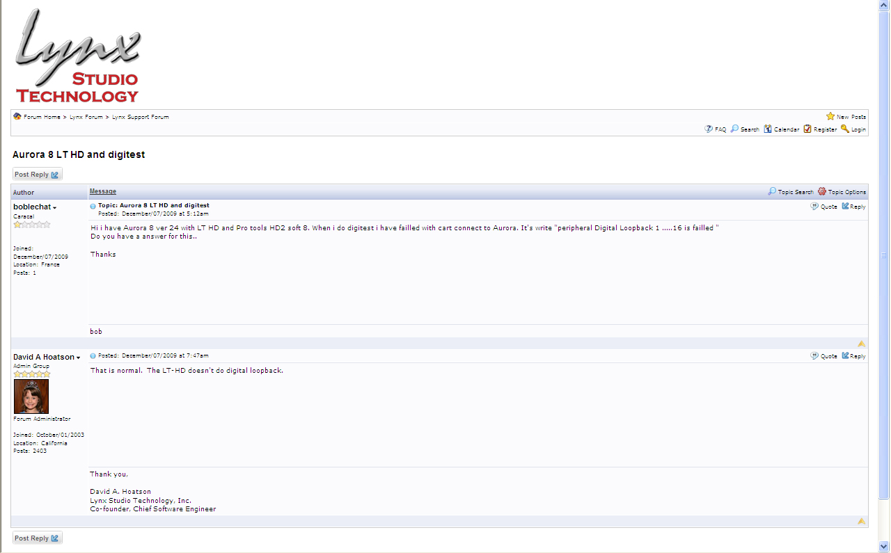The width and height of the screenshot is (891, 553).
Task: Click the 'Thanks' line in boblechat's message
Action: coord(103,255)
